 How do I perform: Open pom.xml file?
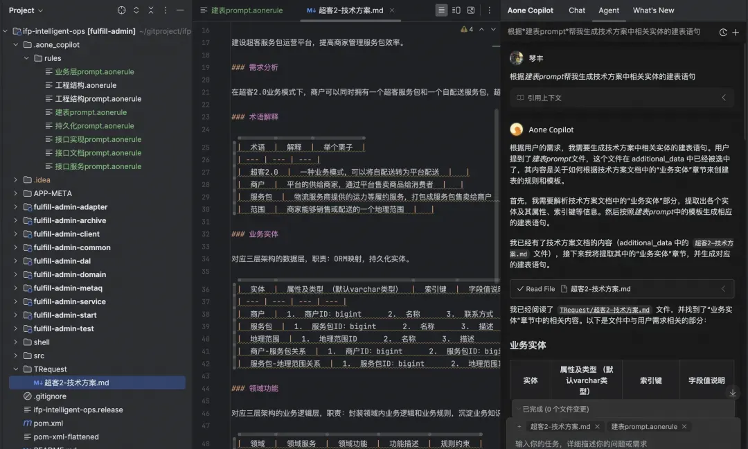click(x=48, y=423)
